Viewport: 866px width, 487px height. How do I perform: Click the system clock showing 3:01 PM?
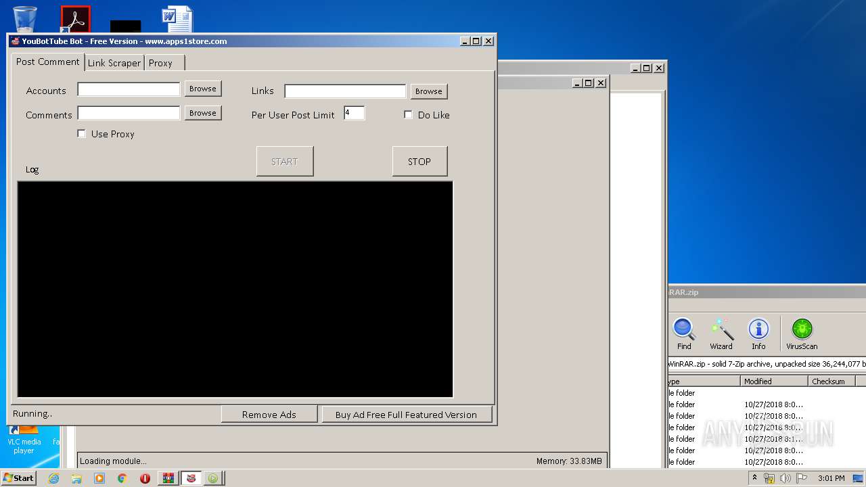(831, 478)
